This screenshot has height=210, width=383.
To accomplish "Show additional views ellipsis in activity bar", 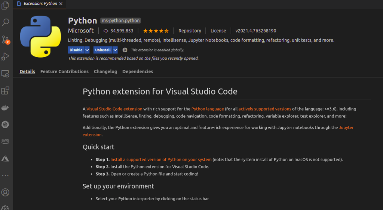I will click(x=5, y=175).
